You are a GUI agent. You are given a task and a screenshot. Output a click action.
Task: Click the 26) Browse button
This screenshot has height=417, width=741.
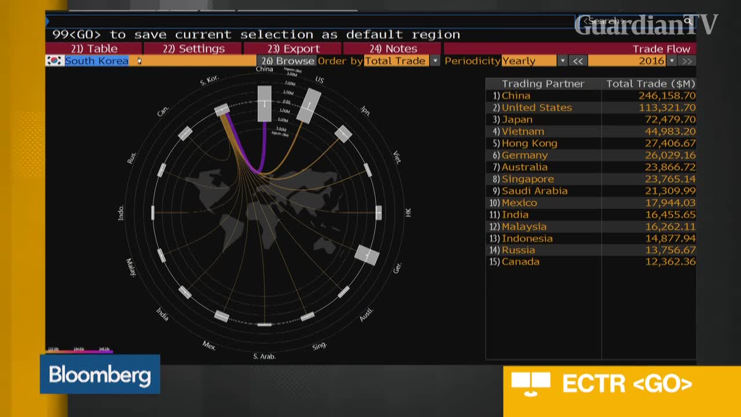[287, 61]
